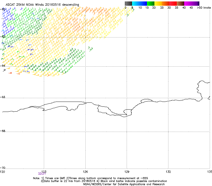Click the red 30-35 knots legend segment
The image size is (212, 186).
173,3
